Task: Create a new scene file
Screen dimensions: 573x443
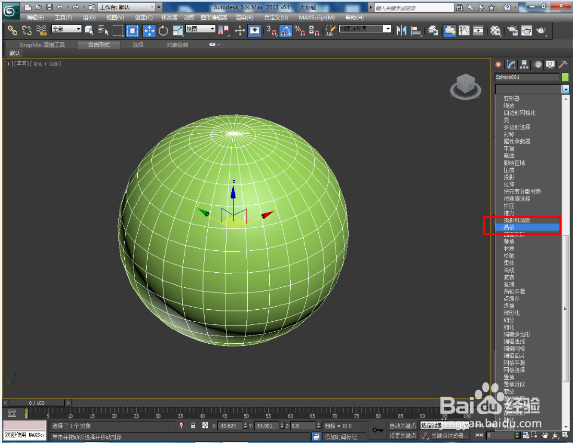Action: [x=28, y=7]
